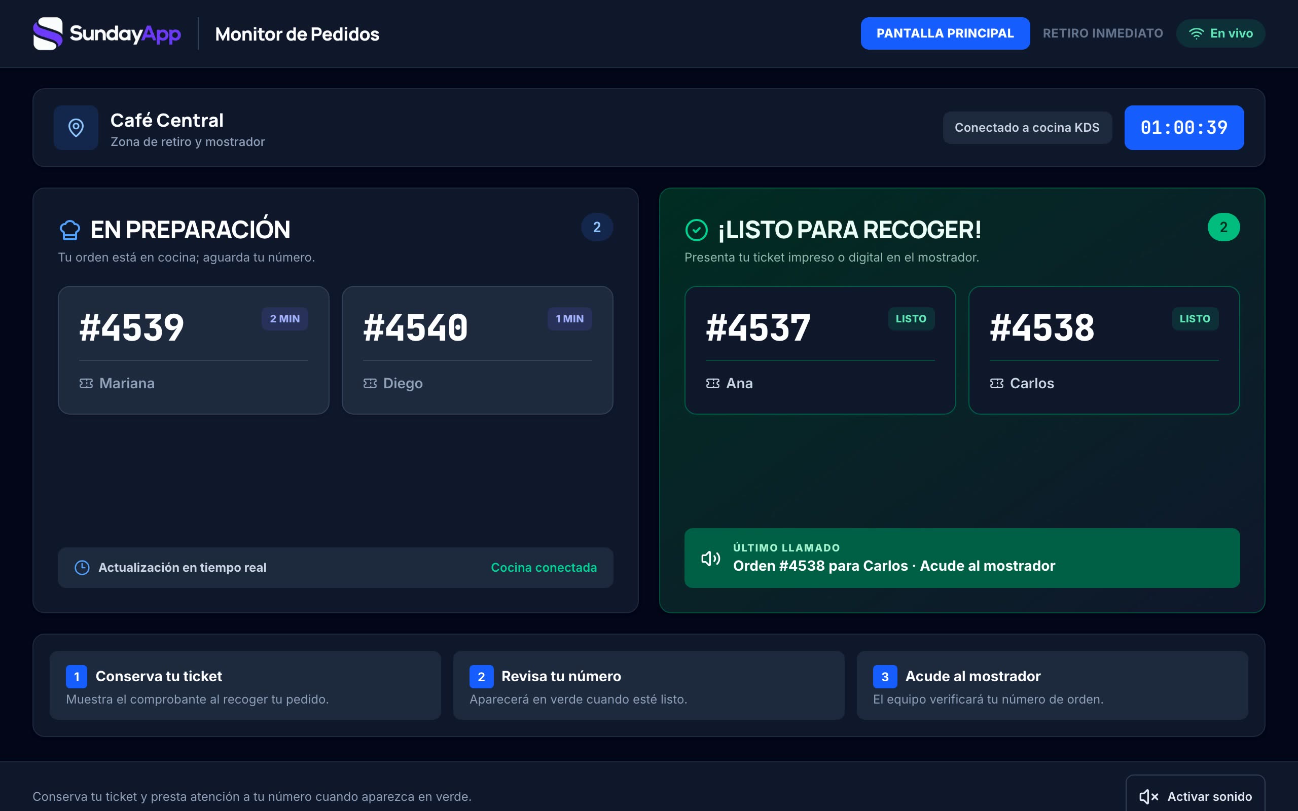Click the Acude al mostrador step heading
The height and width of the screenshot is (811, 1298).
(973, 676)
